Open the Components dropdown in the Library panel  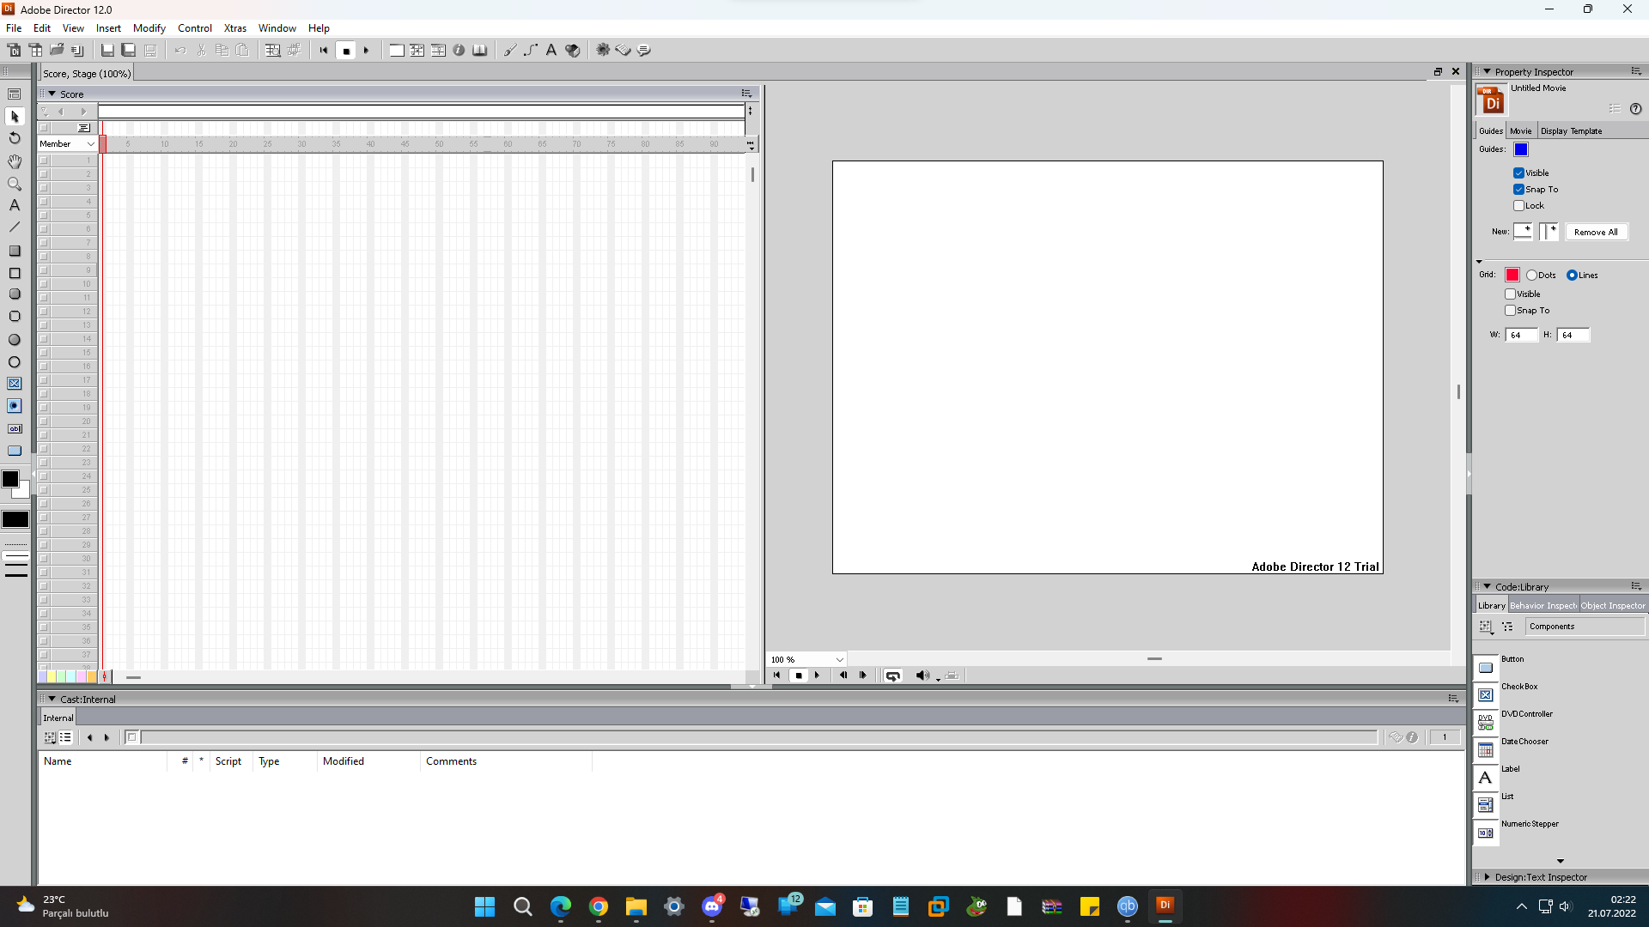1585,626
